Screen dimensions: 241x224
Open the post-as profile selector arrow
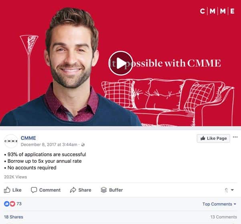(233, 190)
